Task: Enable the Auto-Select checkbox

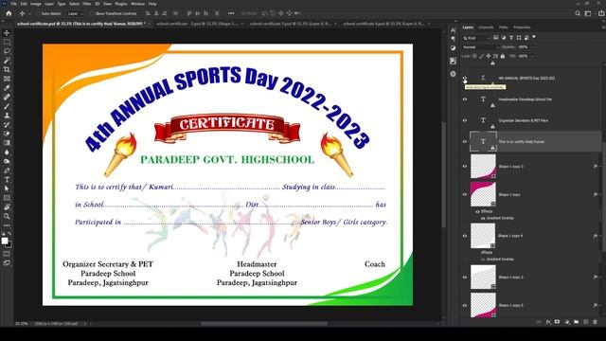Action: click(38, 13)
